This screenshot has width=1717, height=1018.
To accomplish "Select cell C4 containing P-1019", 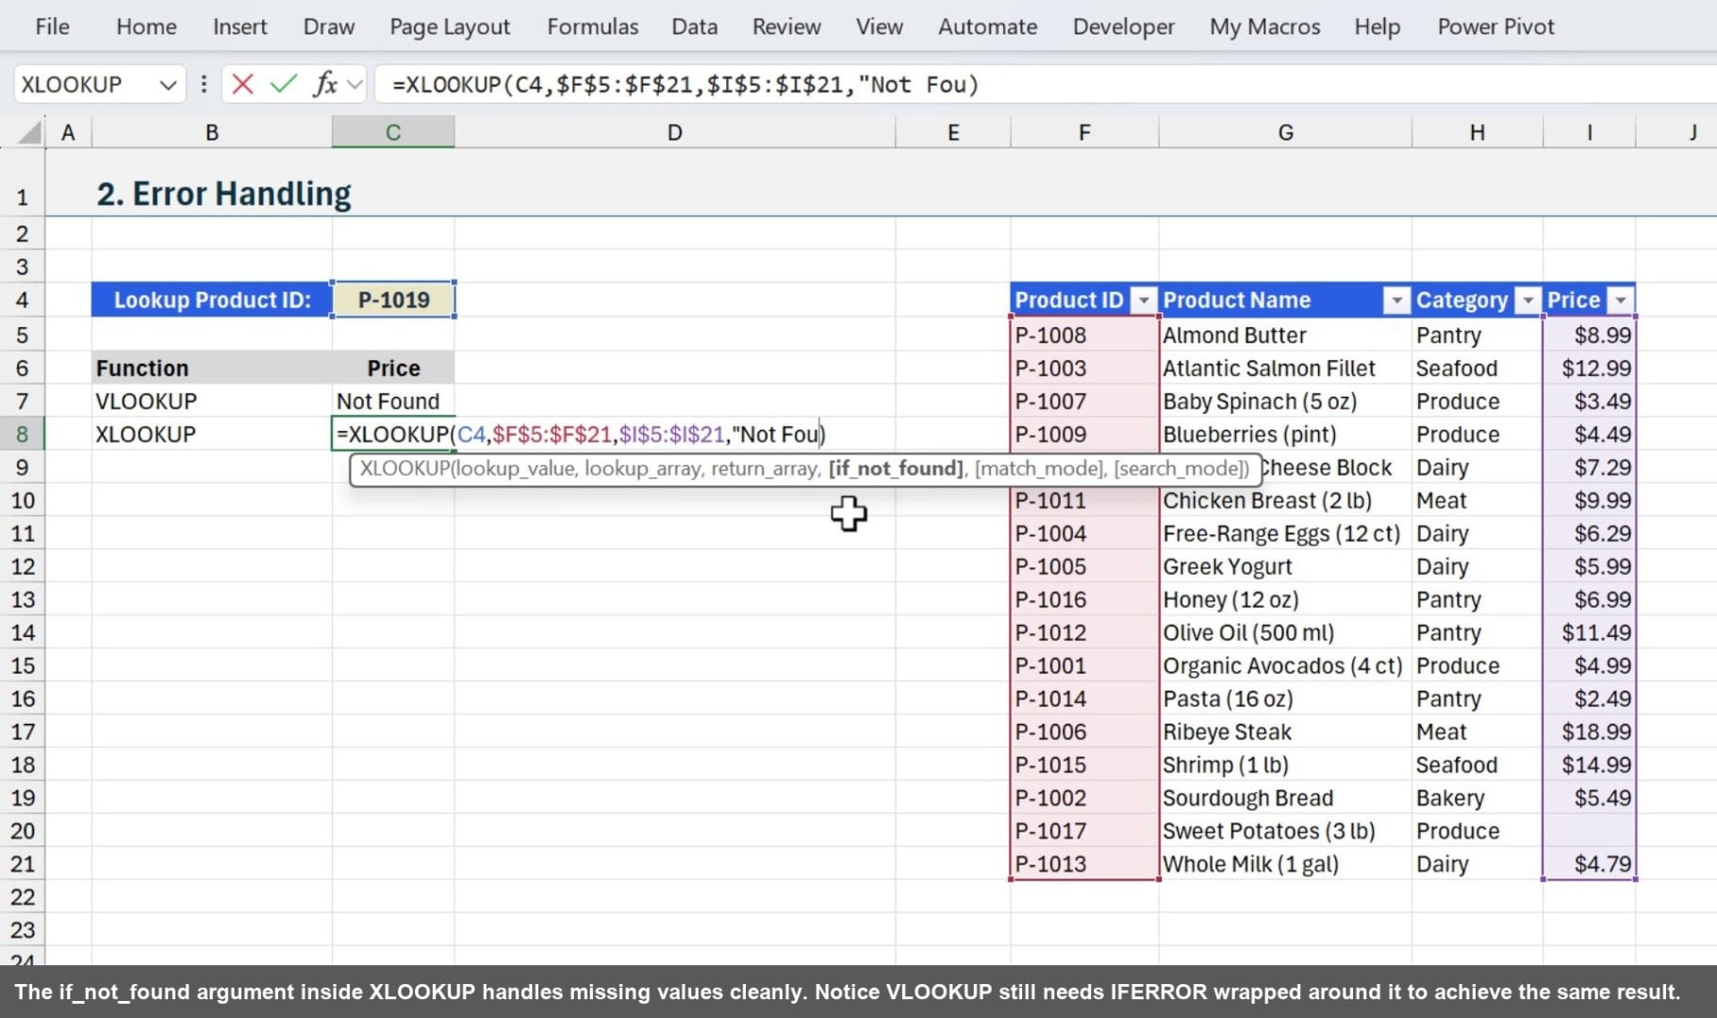I will click(x=392, y=299).
